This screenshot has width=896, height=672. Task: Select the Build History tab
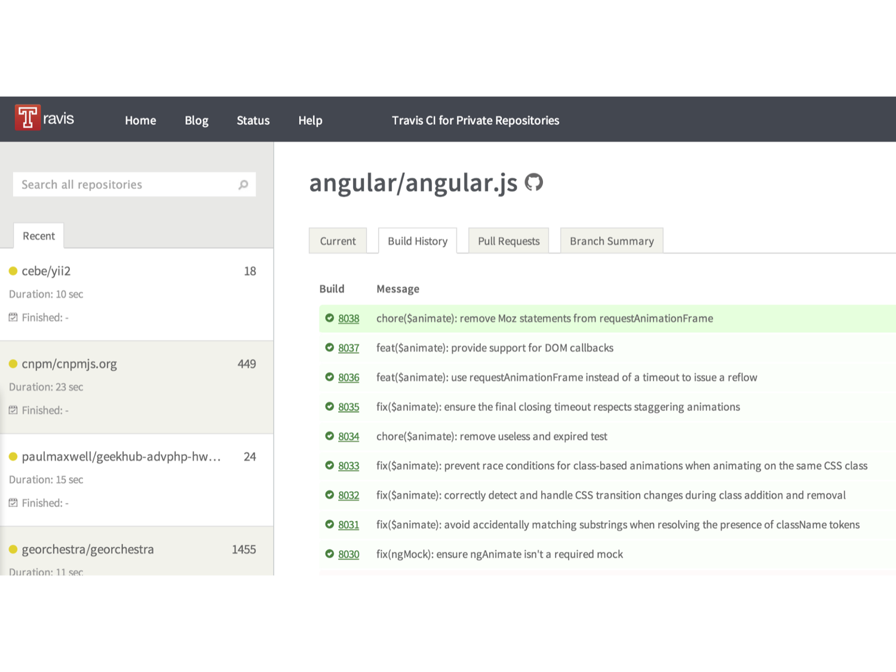point(418,241)
